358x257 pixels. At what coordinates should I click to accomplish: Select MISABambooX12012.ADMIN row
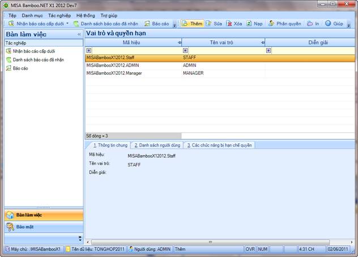(x=220, y=66)
